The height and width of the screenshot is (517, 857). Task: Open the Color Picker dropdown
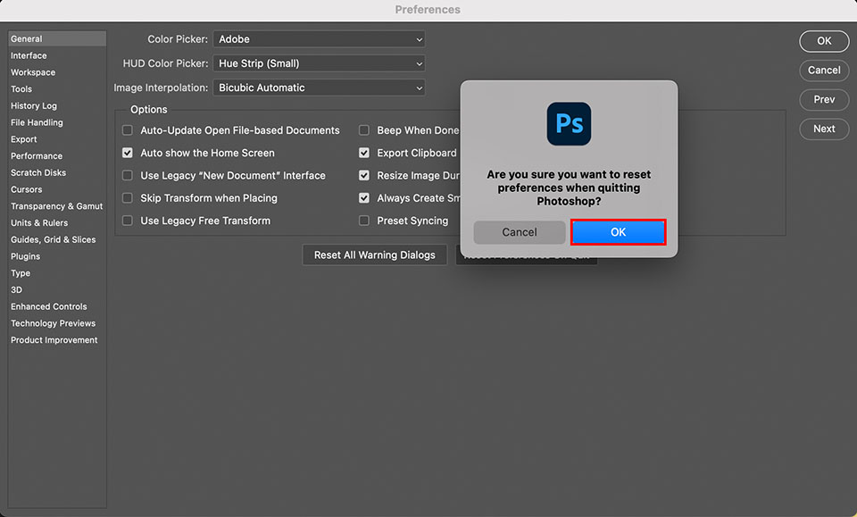coord(319,39)
